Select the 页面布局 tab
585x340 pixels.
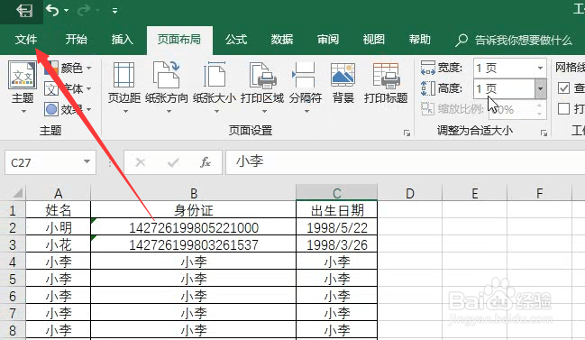179,40
